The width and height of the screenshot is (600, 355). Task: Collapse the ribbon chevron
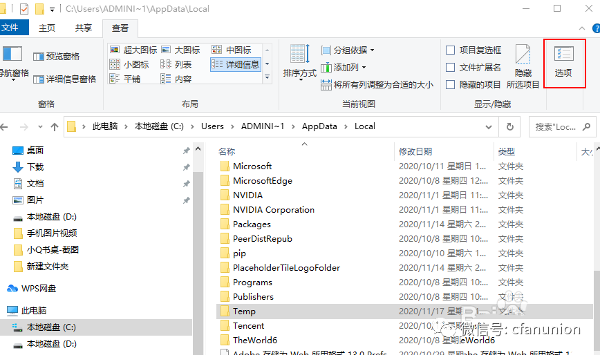(581, 28)
